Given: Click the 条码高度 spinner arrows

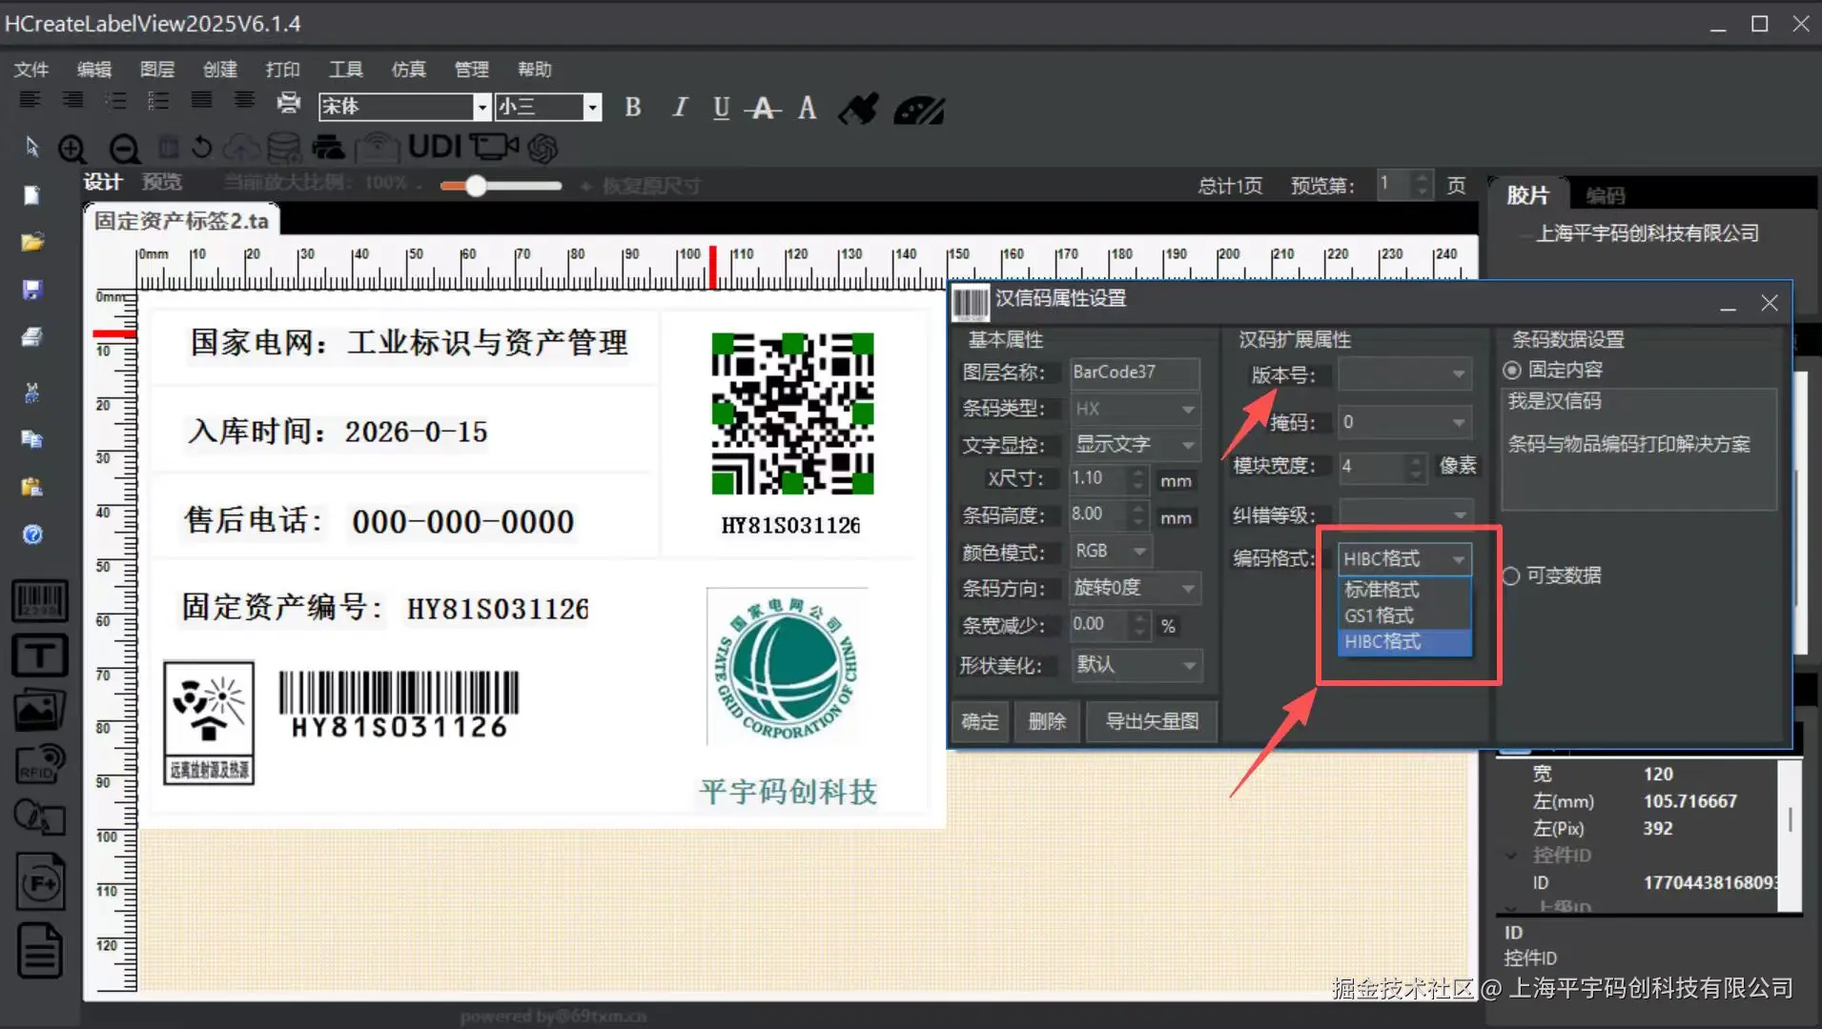Looking at the screenshot, I should click(x=1137, y=515).
